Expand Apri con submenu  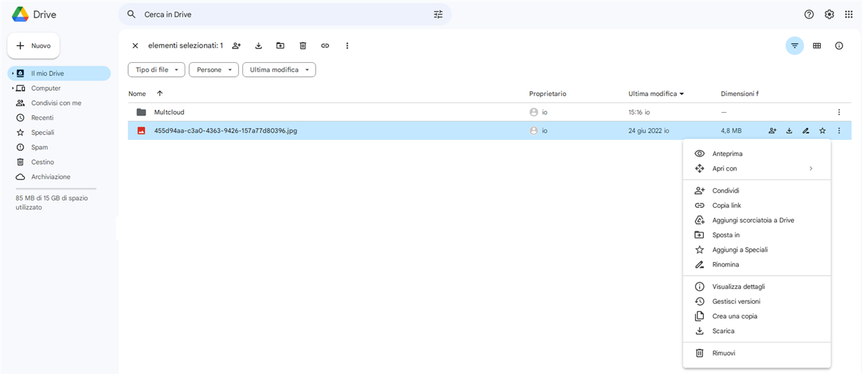point(757,168)
